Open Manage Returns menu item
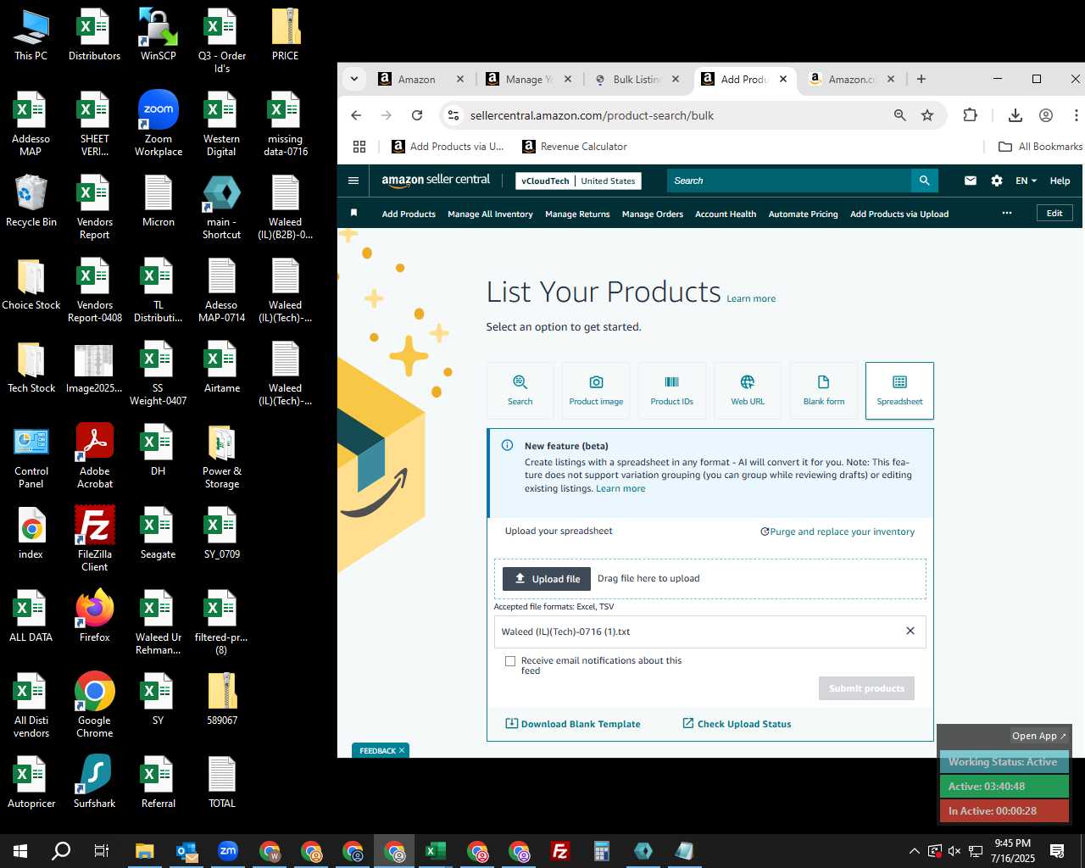 point(577,214)
